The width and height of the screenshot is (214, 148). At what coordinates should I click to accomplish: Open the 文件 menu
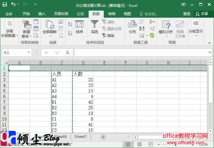[9, 14]
